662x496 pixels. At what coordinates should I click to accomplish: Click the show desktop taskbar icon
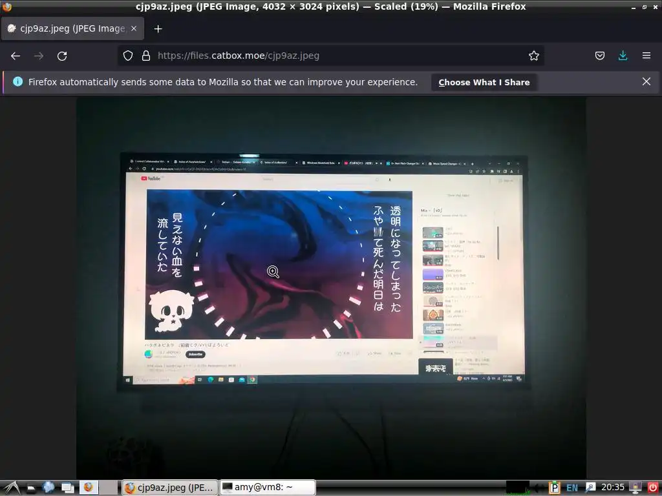[x=67, y=488]
